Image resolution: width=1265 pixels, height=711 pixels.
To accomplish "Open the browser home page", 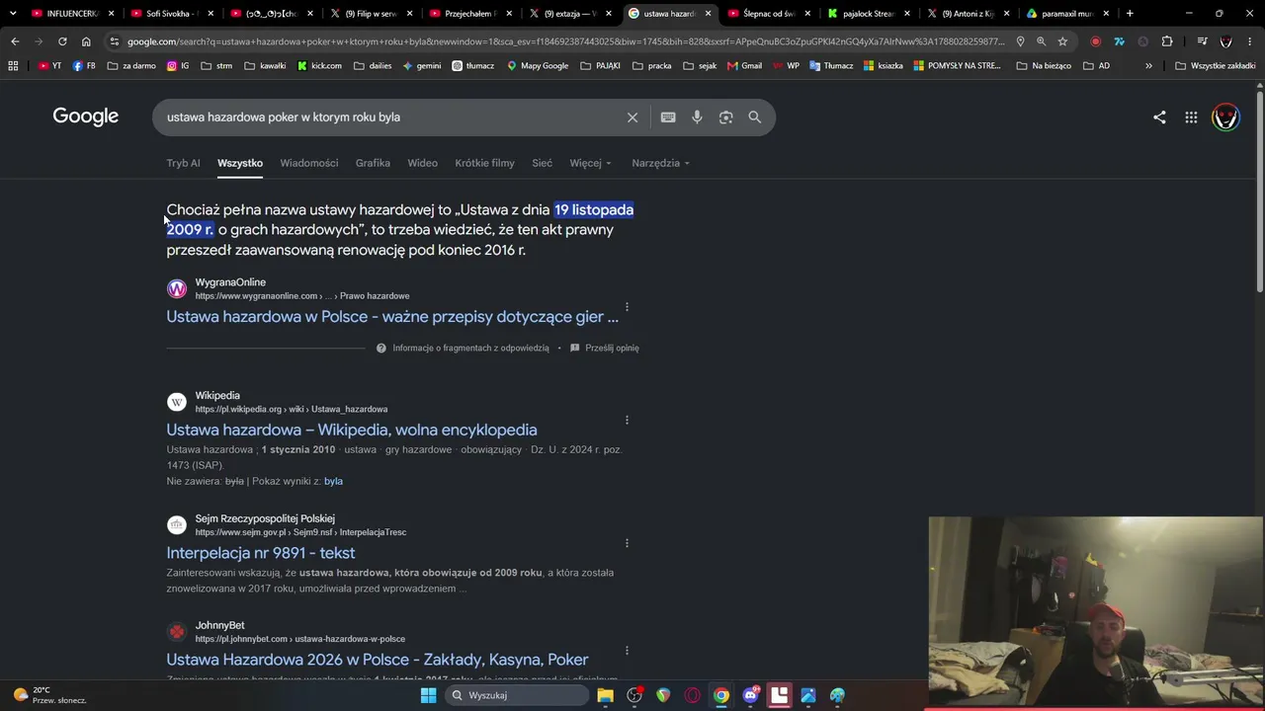I will [86, 41].
